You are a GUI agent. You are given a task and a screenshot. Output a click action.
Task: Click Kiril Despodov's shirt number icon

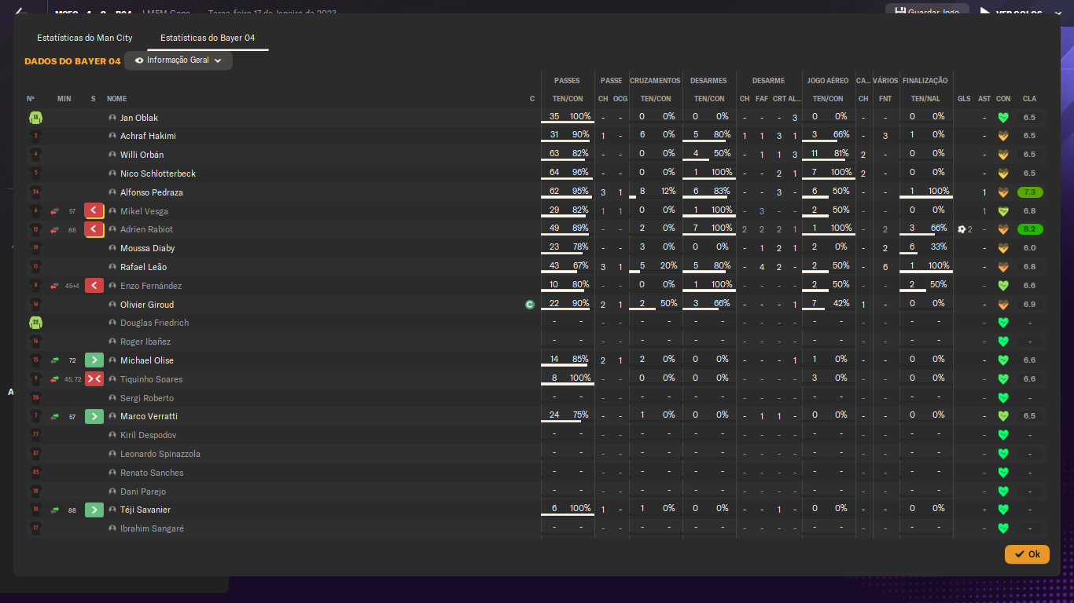(x=35, y=435)
